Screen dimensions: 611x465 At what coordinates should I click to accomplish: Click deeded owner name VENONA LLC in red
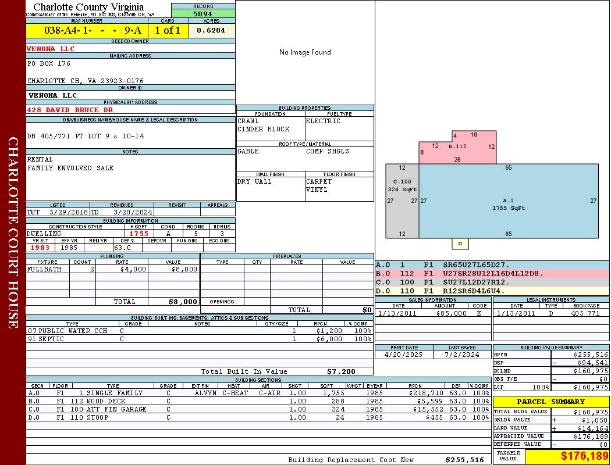[50, 49]
